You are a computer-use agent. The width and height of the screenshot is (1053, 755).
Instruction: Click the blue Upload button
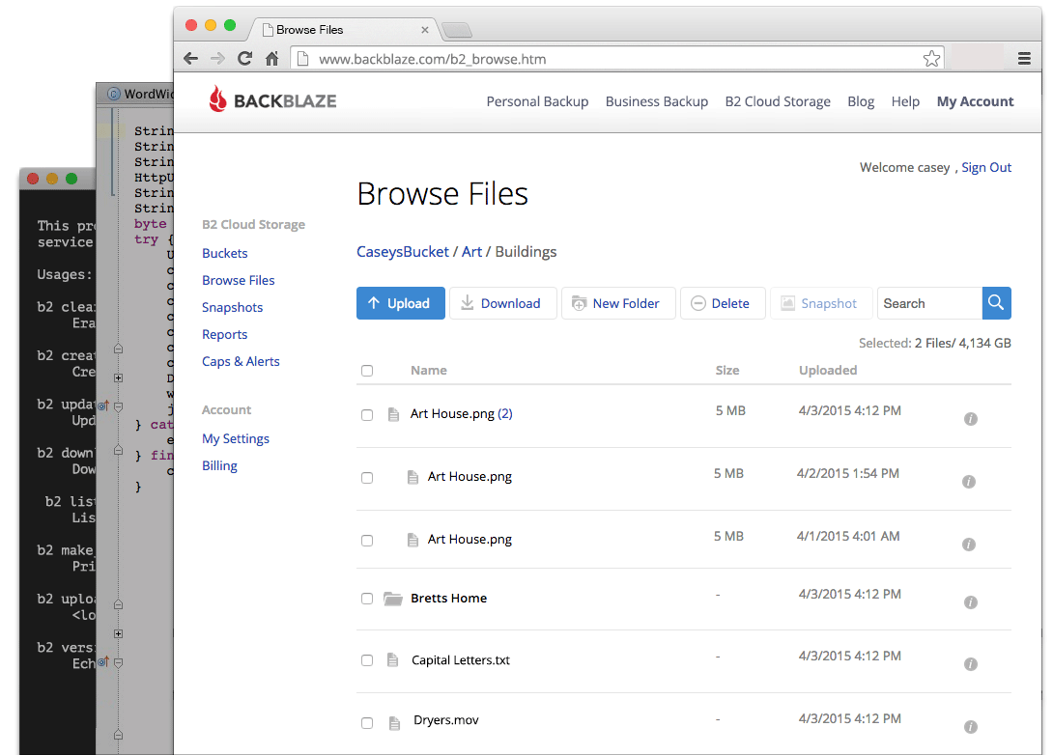pos(400,303)
